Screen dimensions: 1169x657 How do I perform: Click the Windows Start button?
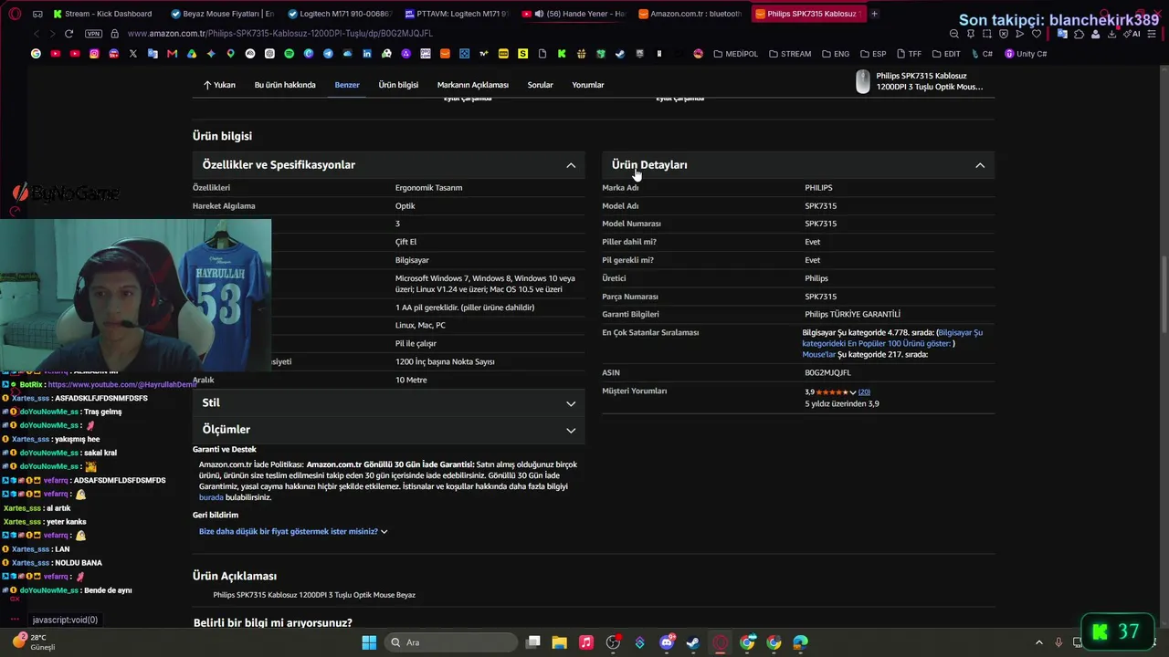point(369,642)
